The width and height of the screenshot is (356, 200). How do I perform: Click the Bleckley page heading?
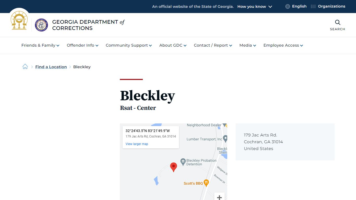point(148,96)
